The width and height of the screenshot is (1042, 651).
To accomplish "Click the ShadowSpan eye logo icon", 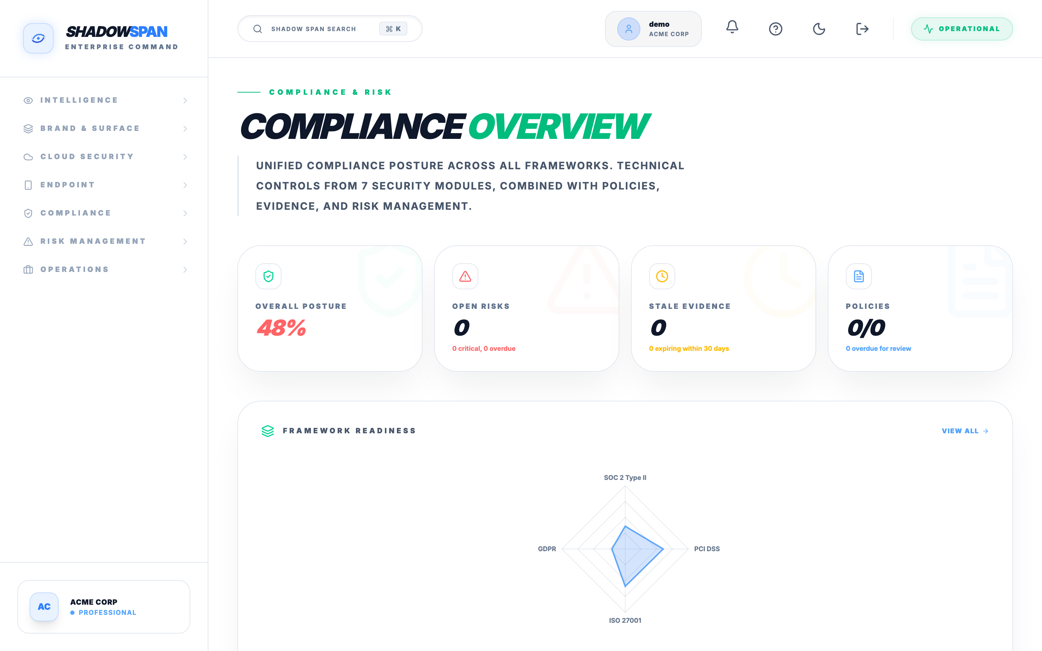I will coord(38,38).
